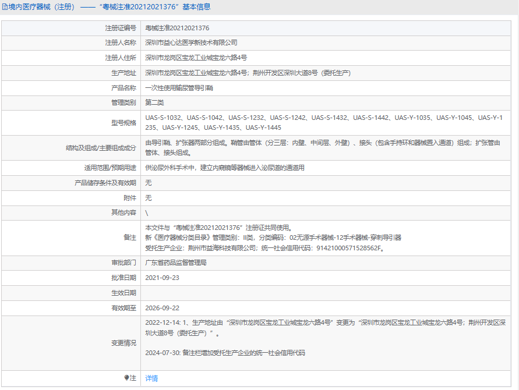This screenshot has height=390, width=519.
Task: Select structure description starting 由导引鞘、扩张器
Action: (323, 148)
